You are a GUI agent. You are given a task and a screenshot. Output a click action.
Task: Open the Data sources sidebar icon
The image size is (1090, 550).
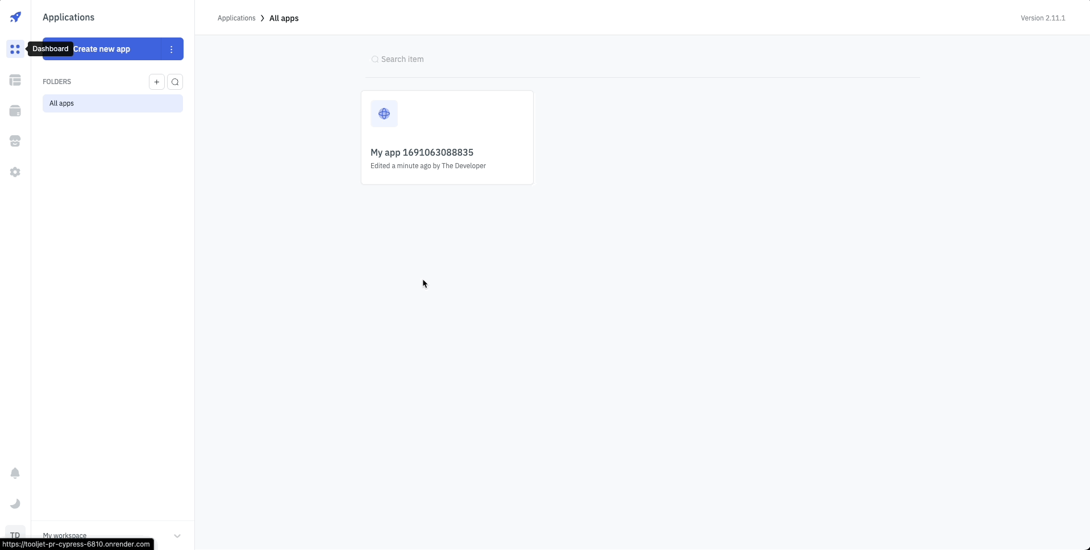tap(15, 111)
